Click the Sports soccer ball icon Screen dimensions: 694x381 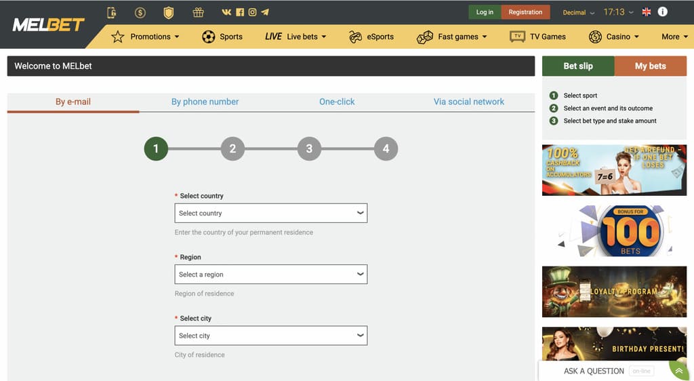click(209, 37)
